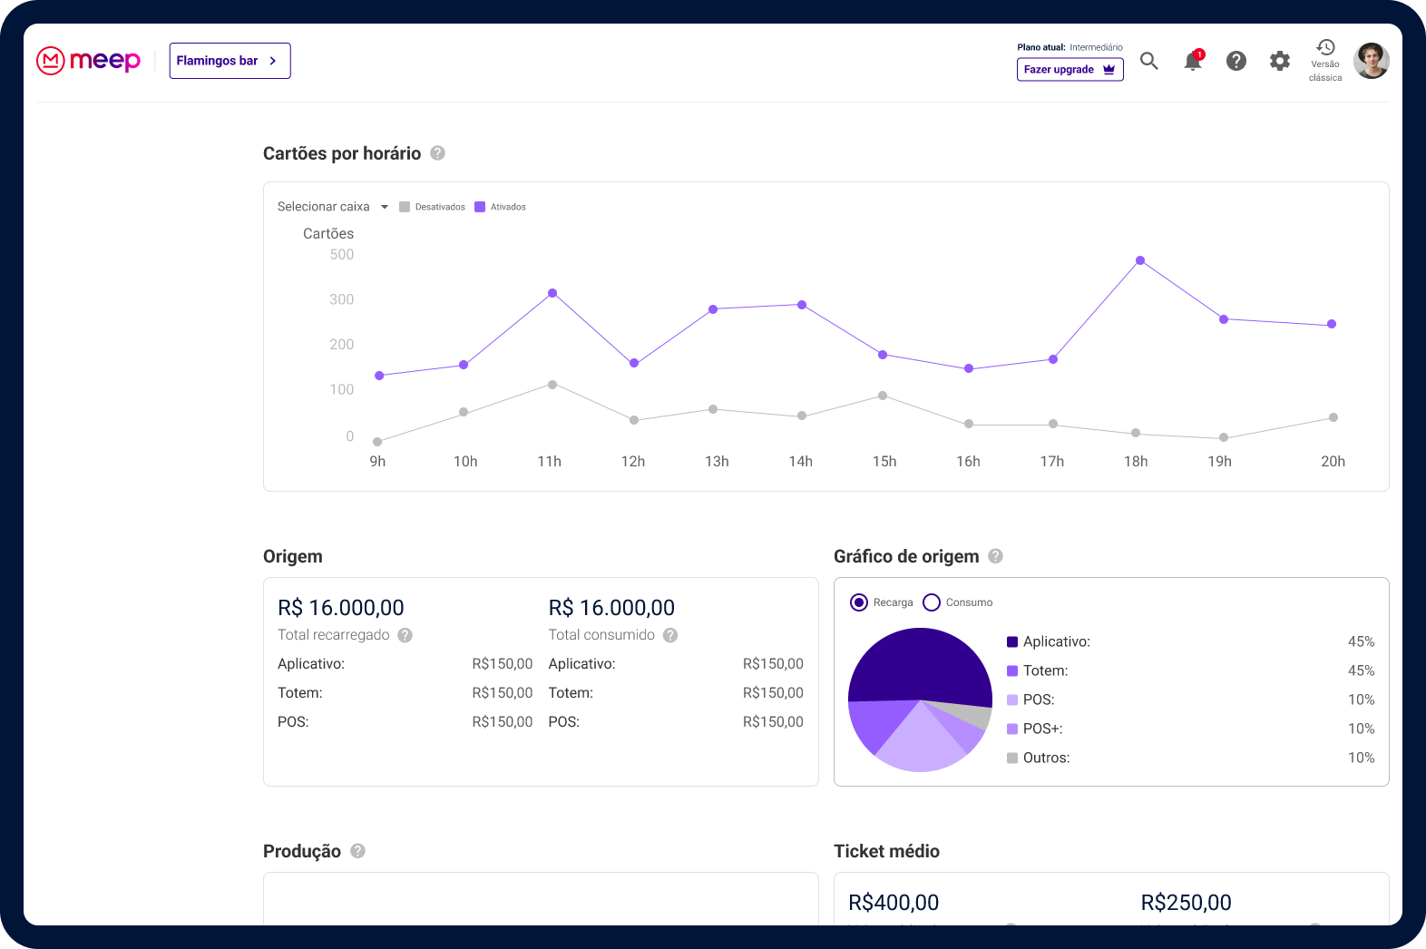Viewport: 1426px width, 949px height.
Task: Click the Origem section heading
Action: (293, 556)
